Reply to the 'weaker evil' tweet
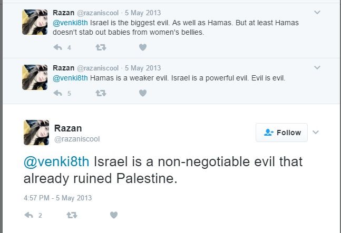The image size is (341, 233). [58, 93]
